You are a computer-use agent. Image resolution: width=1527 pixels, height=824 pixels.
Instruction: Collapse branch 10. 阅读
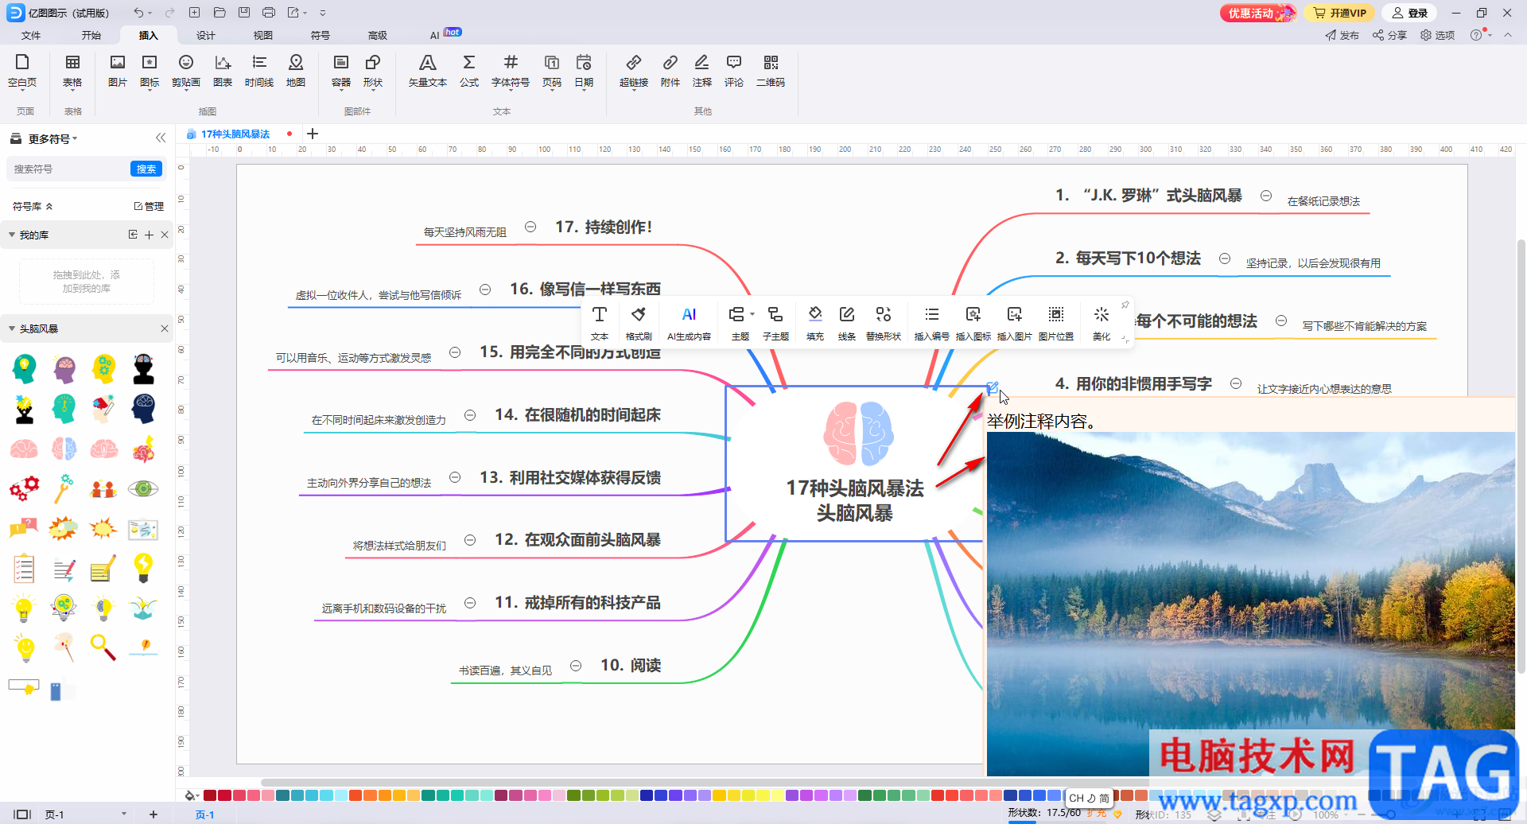[576, 666]
